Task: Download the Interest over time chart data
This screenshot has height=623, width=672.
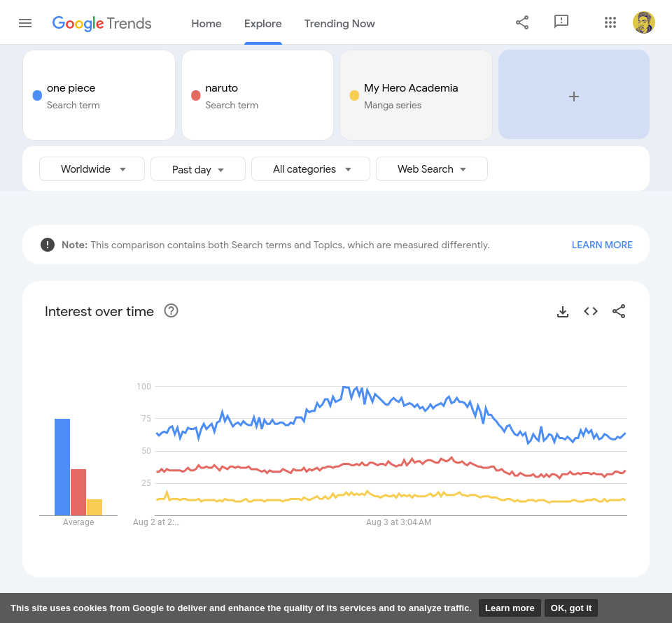Action: tap(563, 311)
